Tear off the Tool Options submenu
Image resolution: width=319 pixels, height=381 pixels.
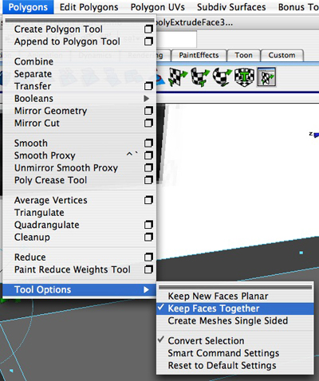click(x=235, y=287)
